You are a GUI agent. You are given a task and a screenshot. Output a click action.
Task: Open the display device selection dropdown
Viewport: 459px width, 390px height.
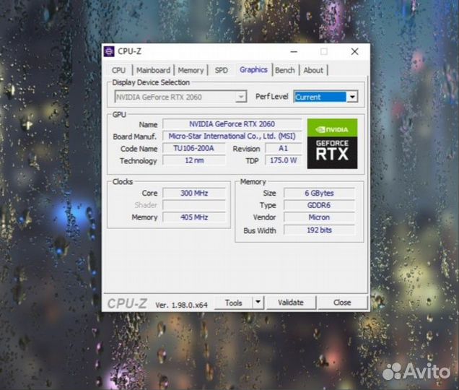(180, 97)
